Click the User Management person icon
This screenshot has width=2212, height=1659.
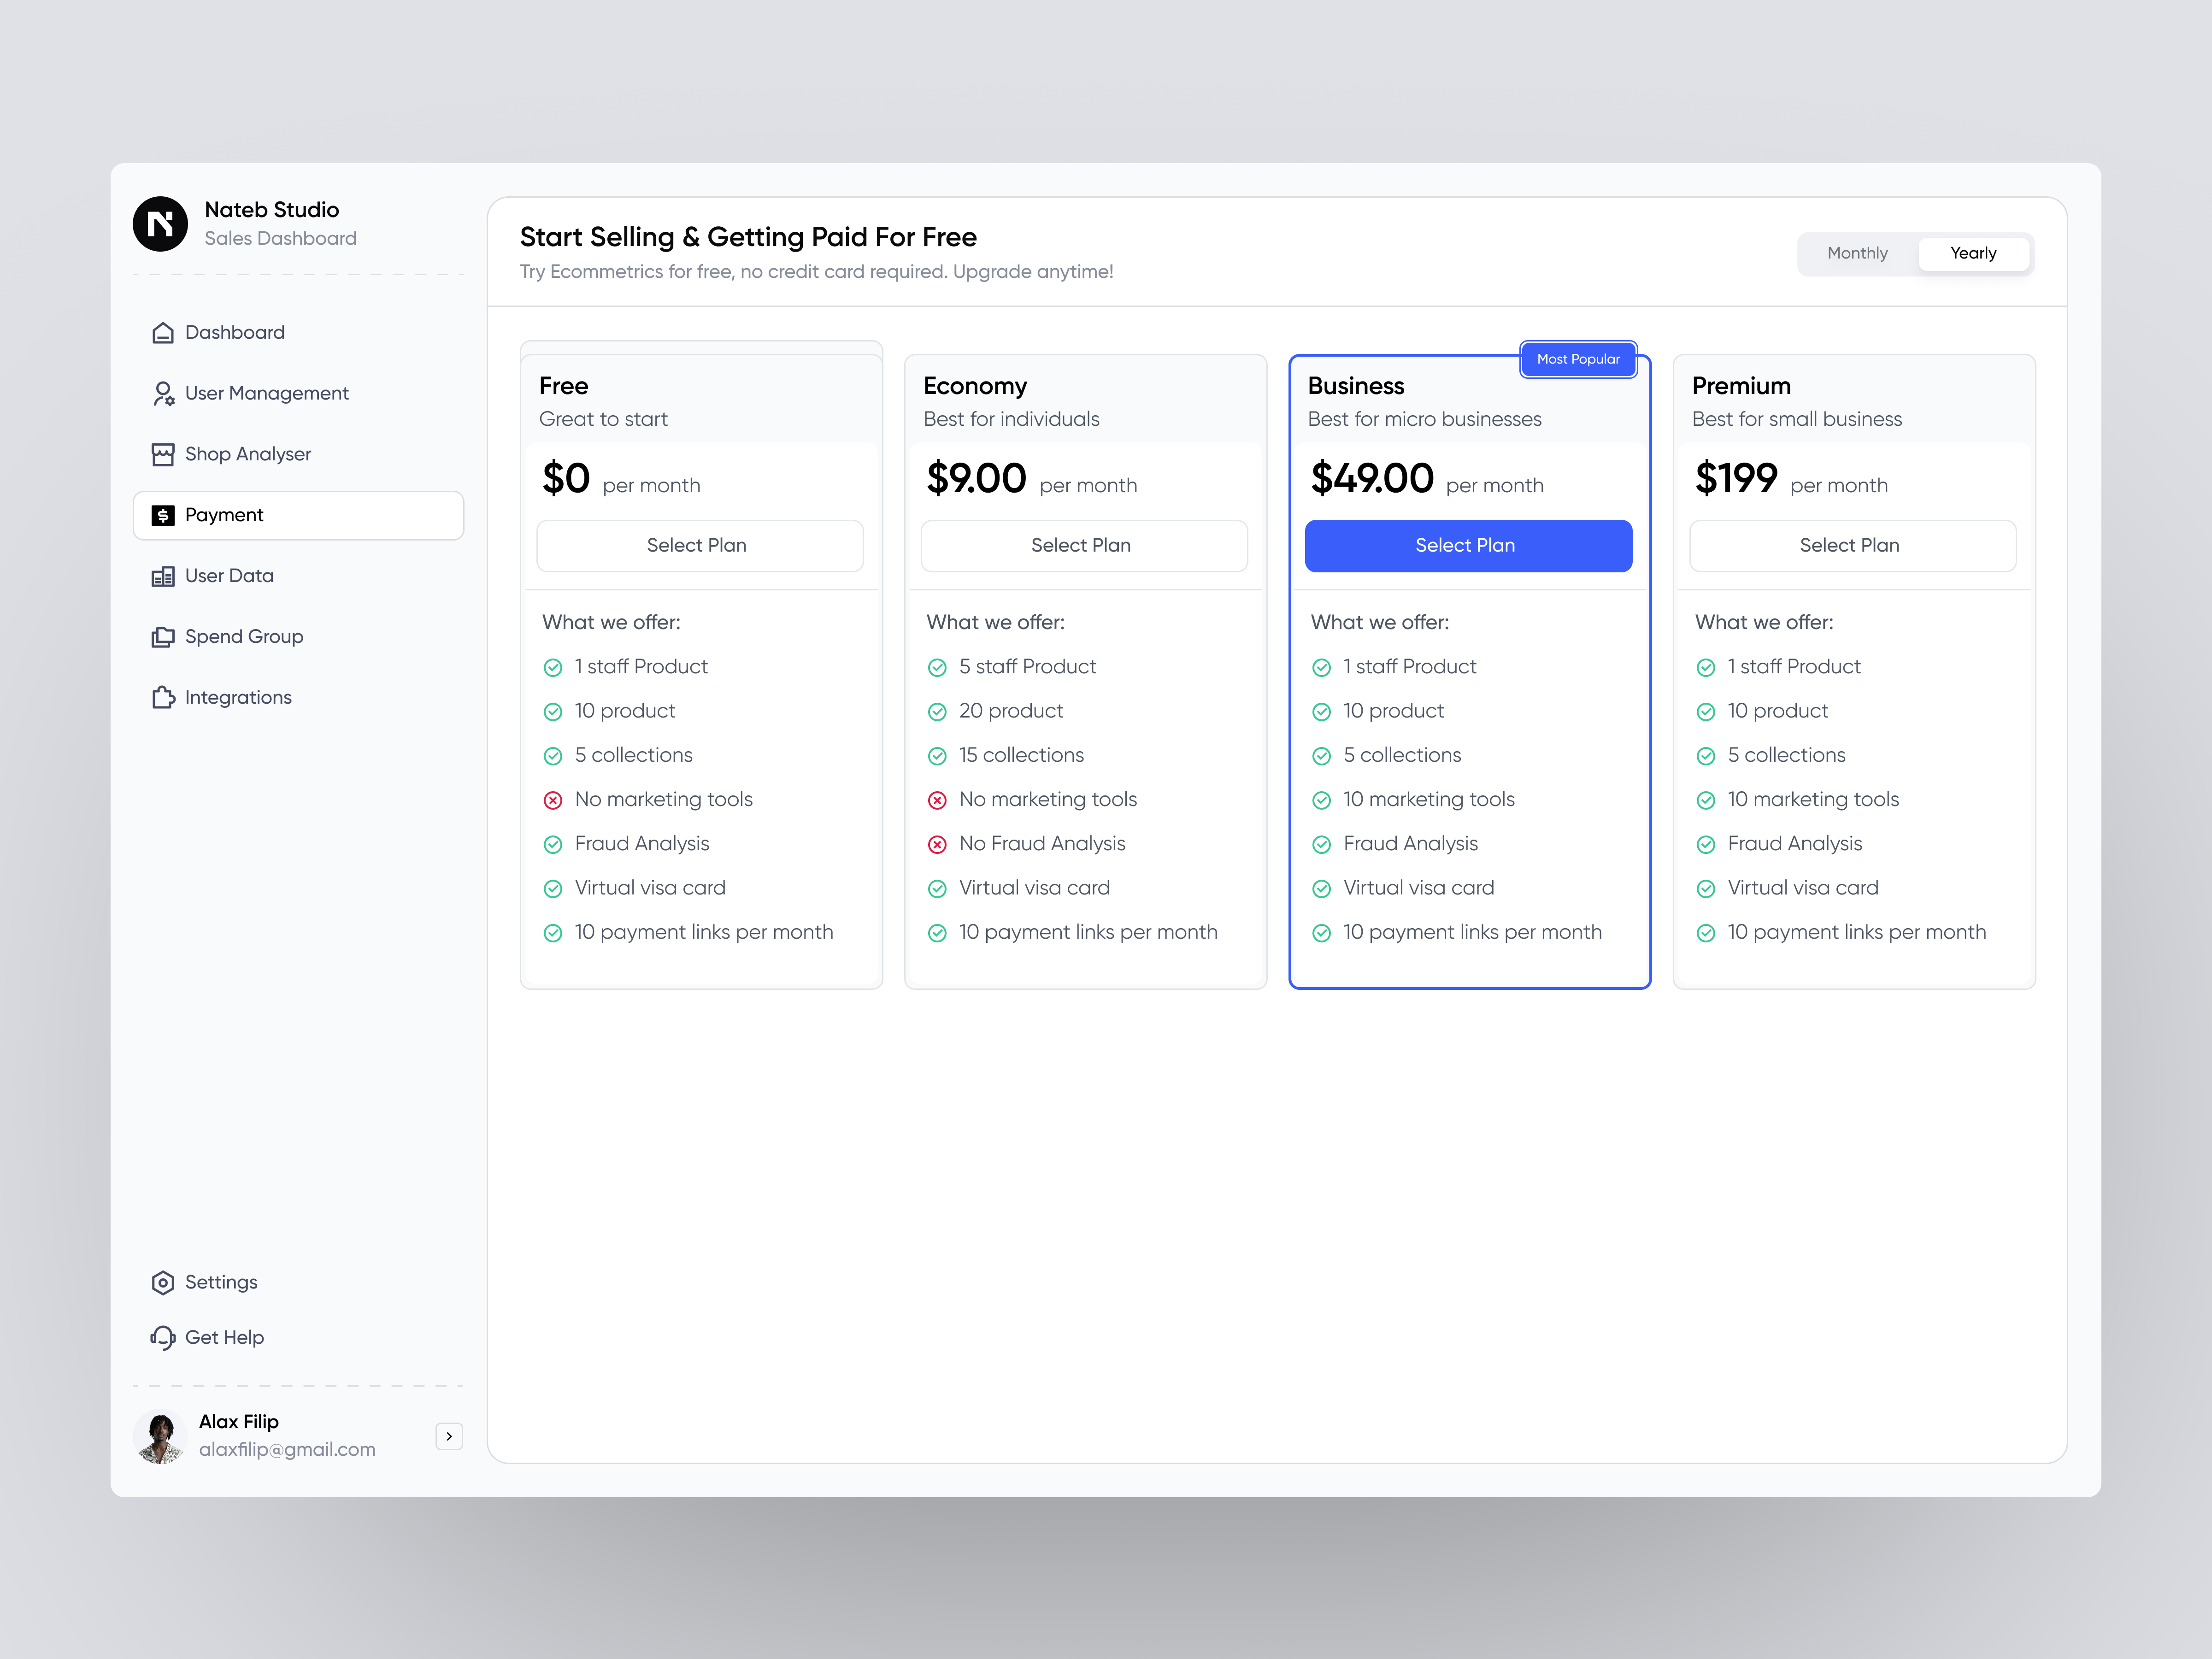coord(163,394)
